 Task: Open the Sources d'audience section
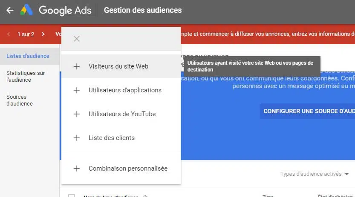[20, 100]
